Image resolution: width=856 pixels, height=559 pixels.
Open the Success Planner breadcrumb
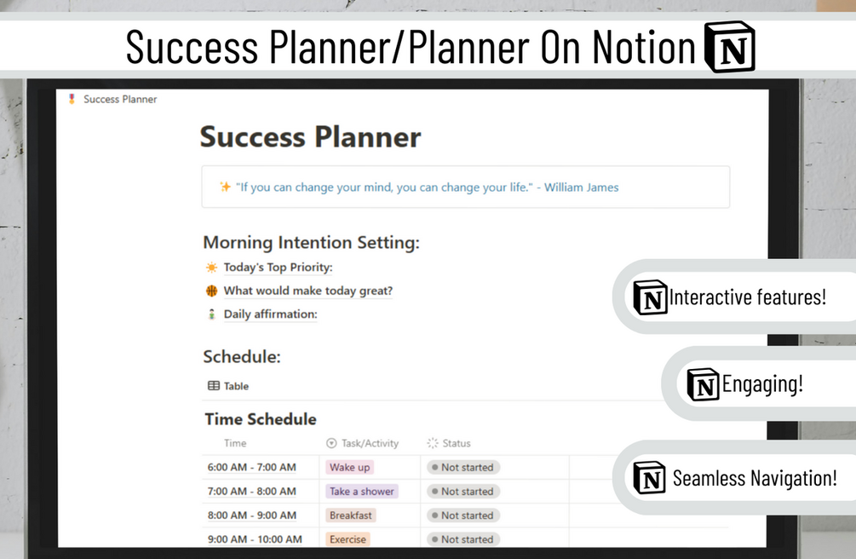tap(120, 99)
